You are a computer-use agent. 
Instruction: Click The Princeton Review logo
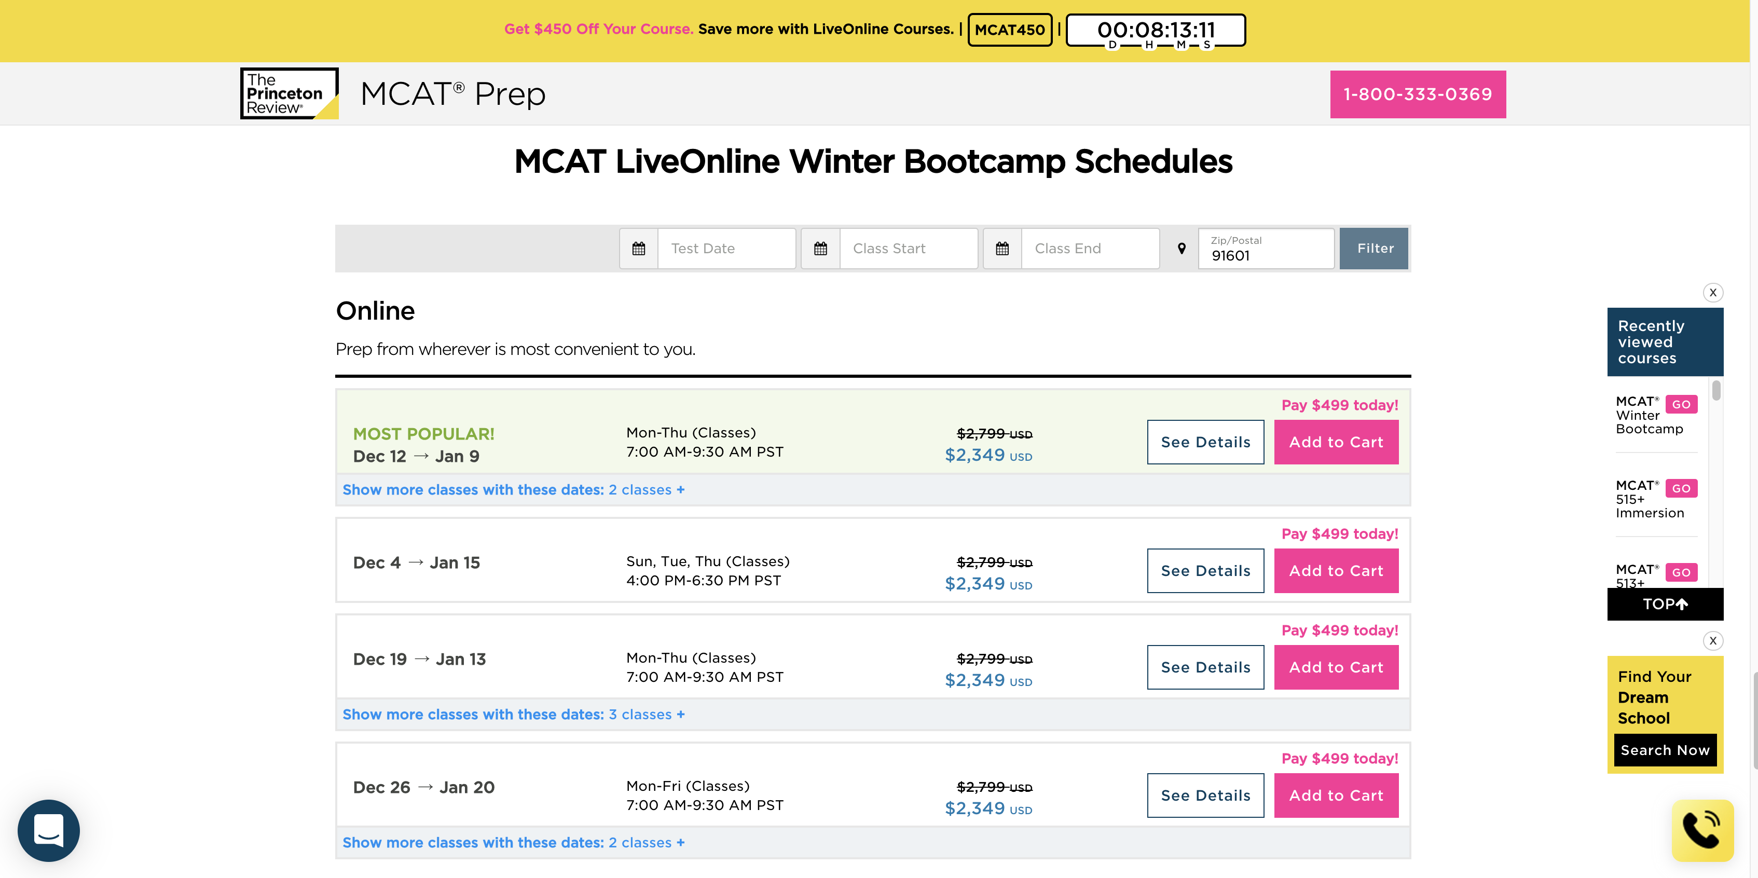click(x=290, y=93)
